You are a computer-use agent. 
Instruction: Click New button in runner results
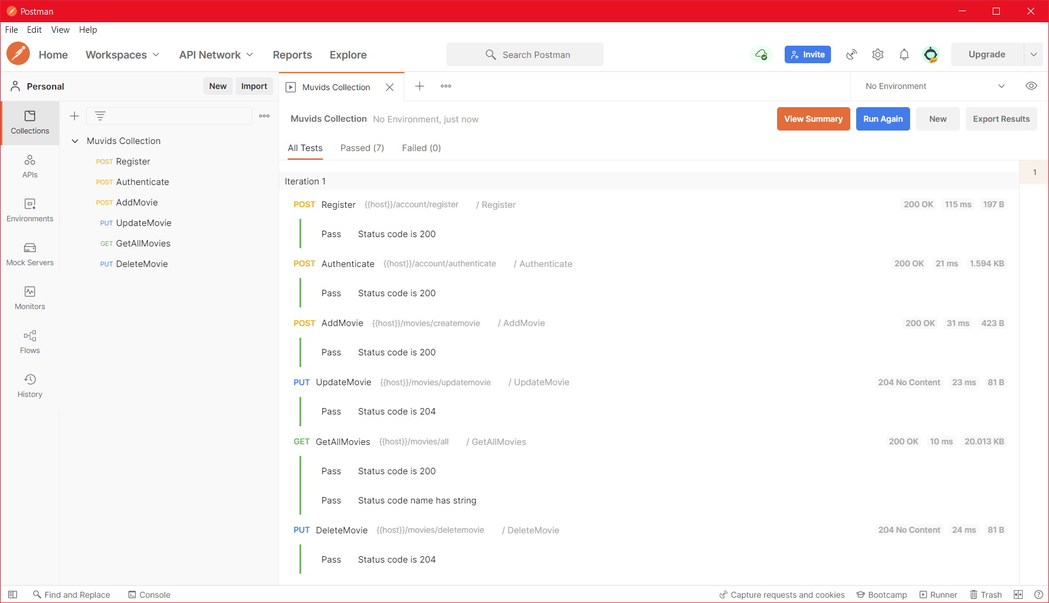click(938, 119)
